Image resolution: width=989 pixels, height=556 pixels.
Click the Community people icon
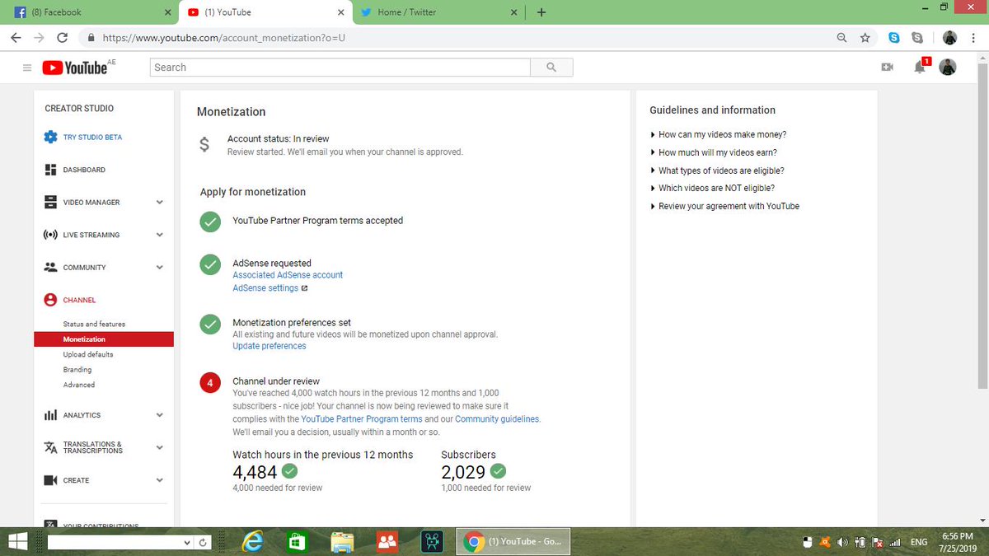click(50, 267)
